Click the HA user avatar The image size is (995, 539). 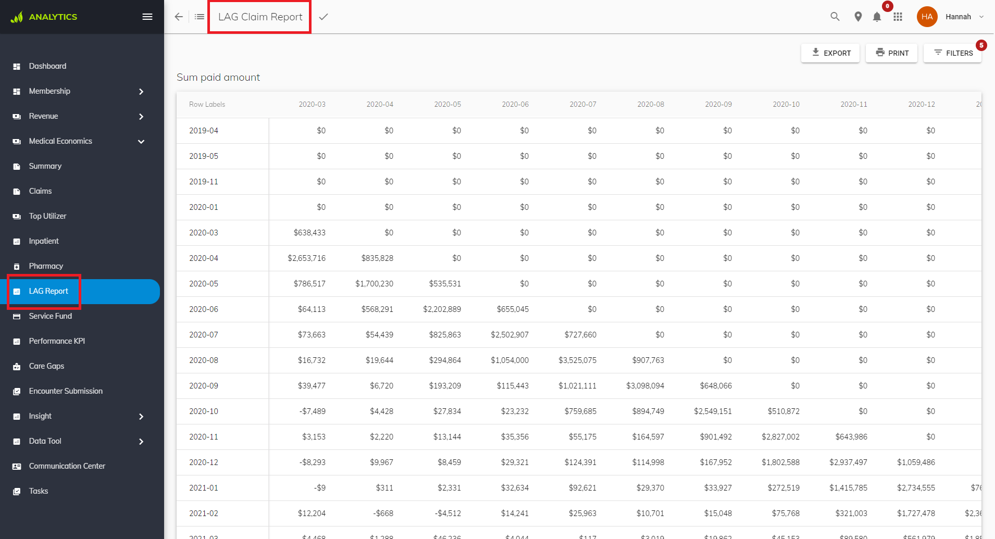click(x=927, y=17)
